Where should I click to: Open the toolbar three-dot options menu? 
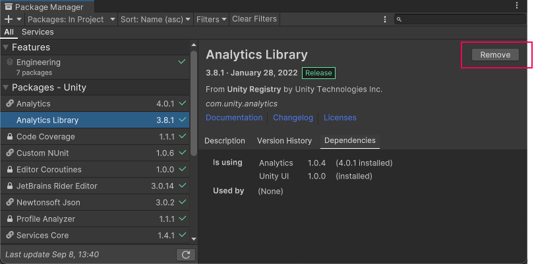(385, 20)
